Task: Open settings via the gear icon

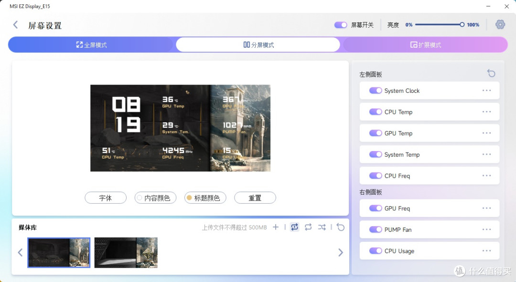Action: pyautogui.click(x=500, y=24)
